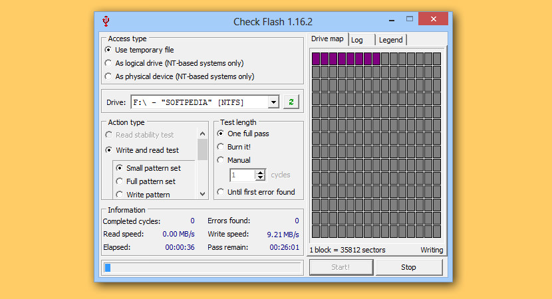Click Action type list scroll up arrow
The image size is (552, 299).
pos(202,134)
